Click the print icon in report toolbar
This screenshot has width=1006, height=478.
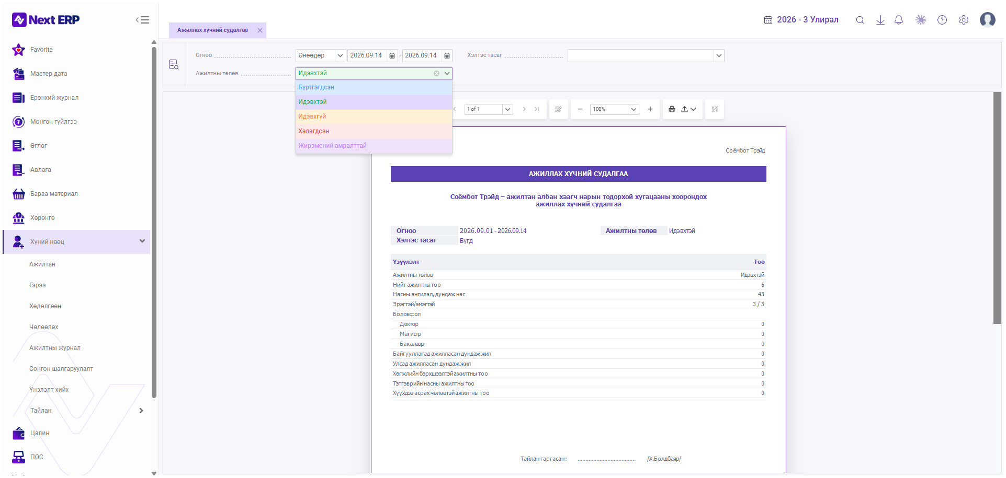pos(672,109)
